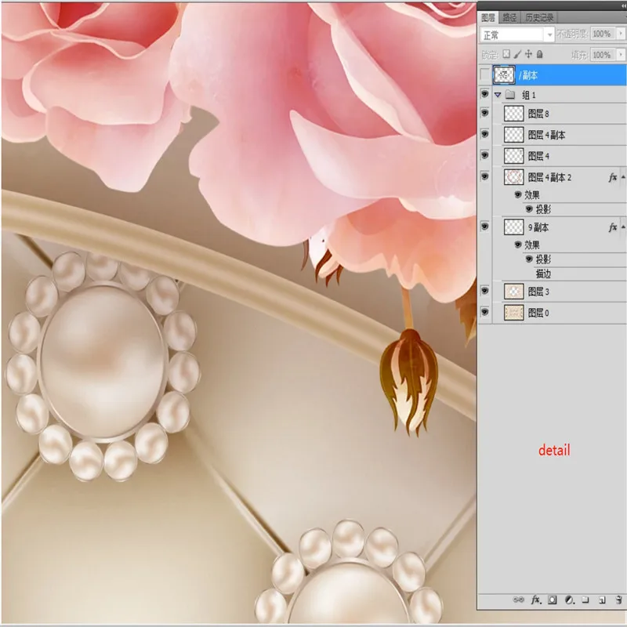Switch to the 历史记录 tab
The width and height of the screenshot is (627, 627).
tap(539, 16)
